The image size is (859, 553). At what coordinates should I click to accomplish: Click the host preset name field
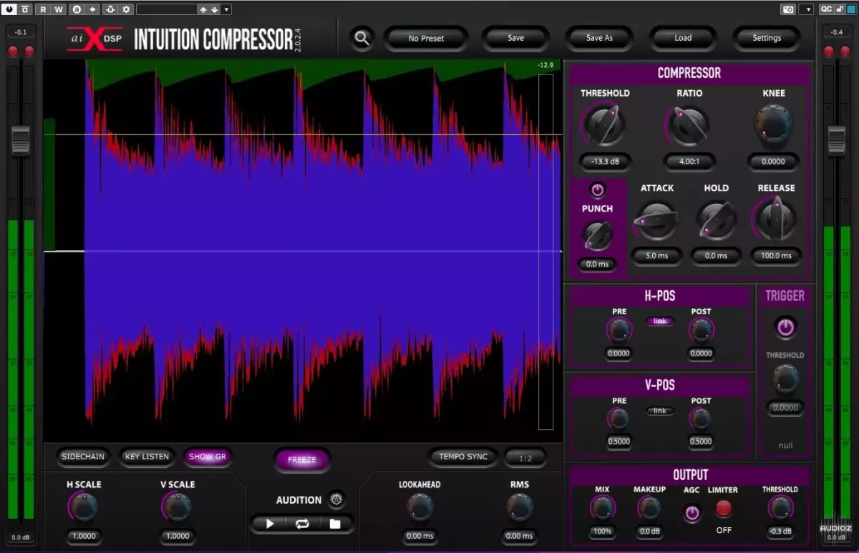tap(166, 9)
